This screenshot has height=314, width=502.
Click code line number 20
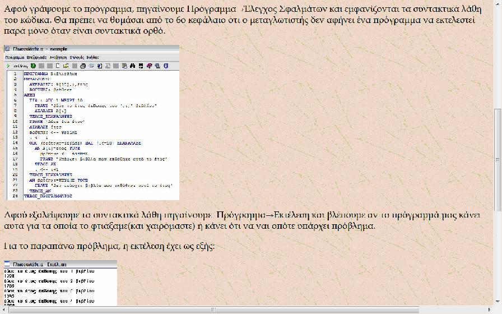15,174
